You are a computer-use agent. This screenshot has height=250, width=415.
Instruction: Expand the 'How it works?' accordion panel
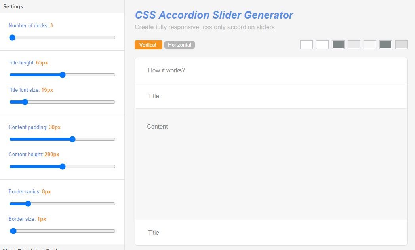coord(167,70)
